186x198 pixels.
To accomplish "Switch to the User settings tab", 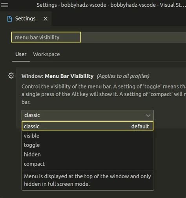I will 21,54.
